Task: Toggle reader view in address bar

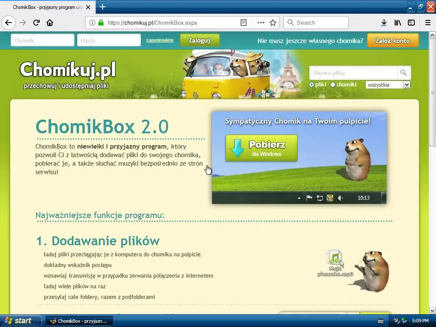Action: [x=243, y=23]
